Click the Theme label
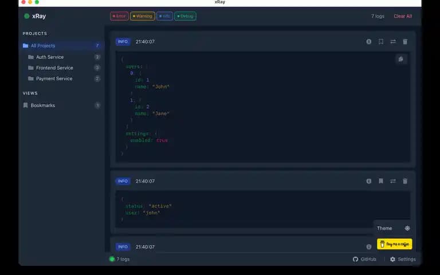Image resolution: width=440 pixels, height=275 pixels. click(x=384, y=228)
